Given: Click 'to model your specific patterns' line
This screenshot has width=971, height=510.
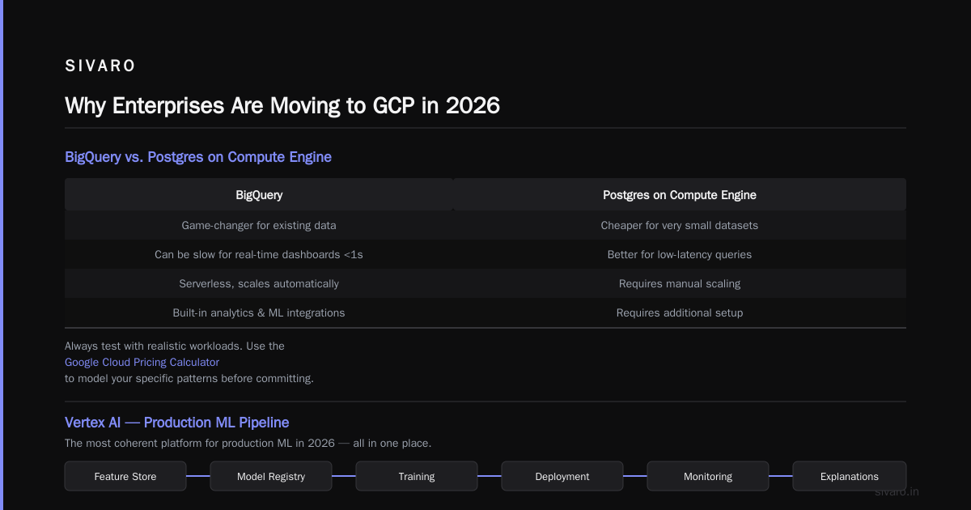Looking at the screenshot, I should click(x=189, y=378).
